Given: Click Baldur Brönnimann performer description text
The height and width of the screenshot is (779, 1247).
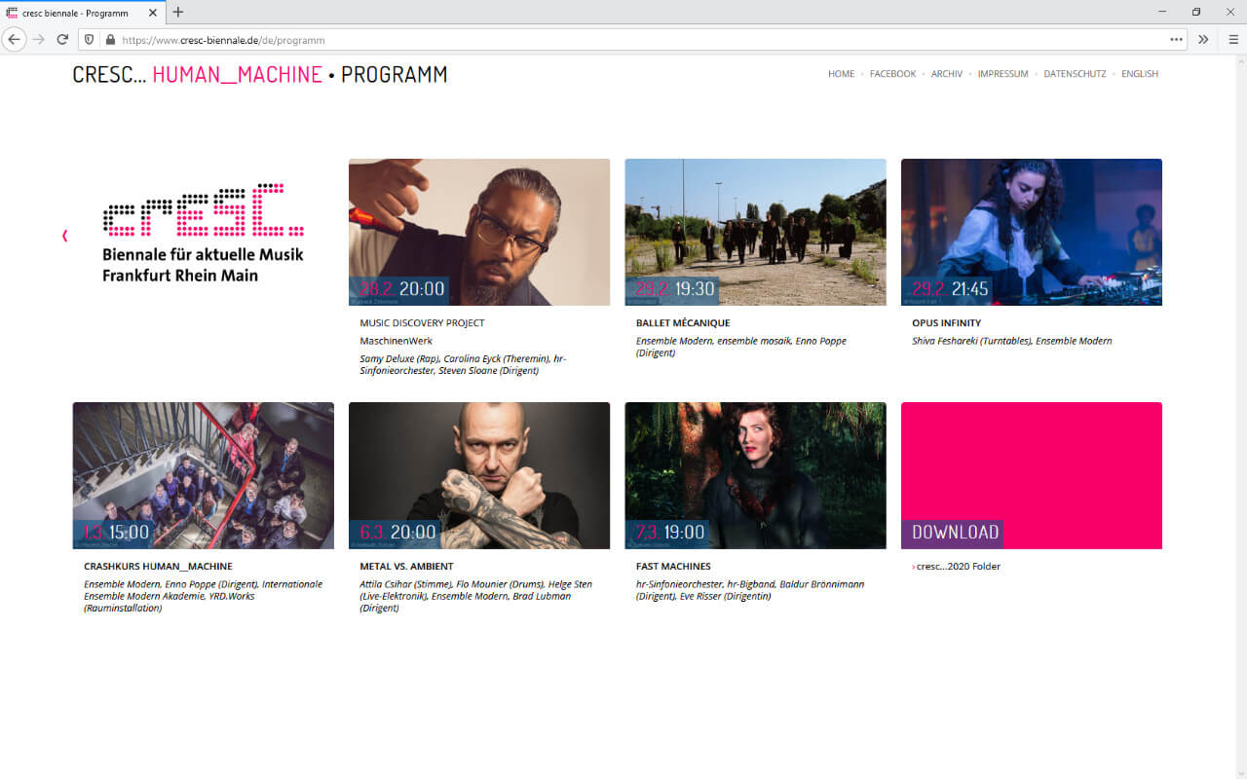Looking at the screenshot, I should pos(750,590).
